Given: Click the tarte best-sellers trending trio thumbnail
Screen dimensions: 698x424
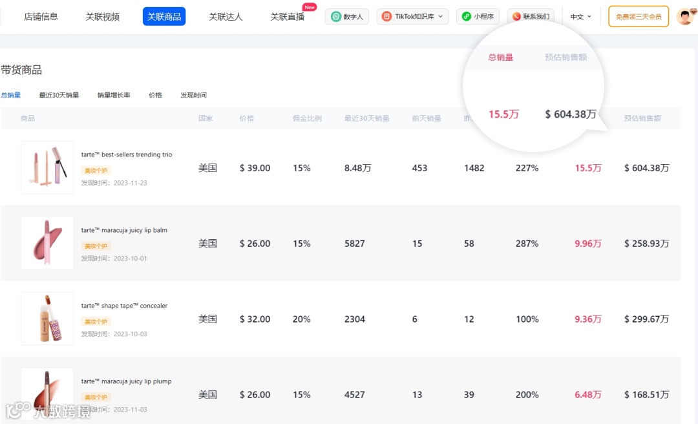Looking at the screenshot, I should 47,167.
